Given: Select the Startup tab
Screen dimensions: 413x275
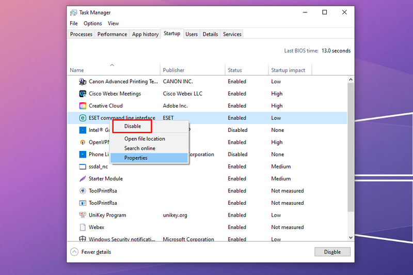Looking at the screenshot, I should [x=172, y=34].
